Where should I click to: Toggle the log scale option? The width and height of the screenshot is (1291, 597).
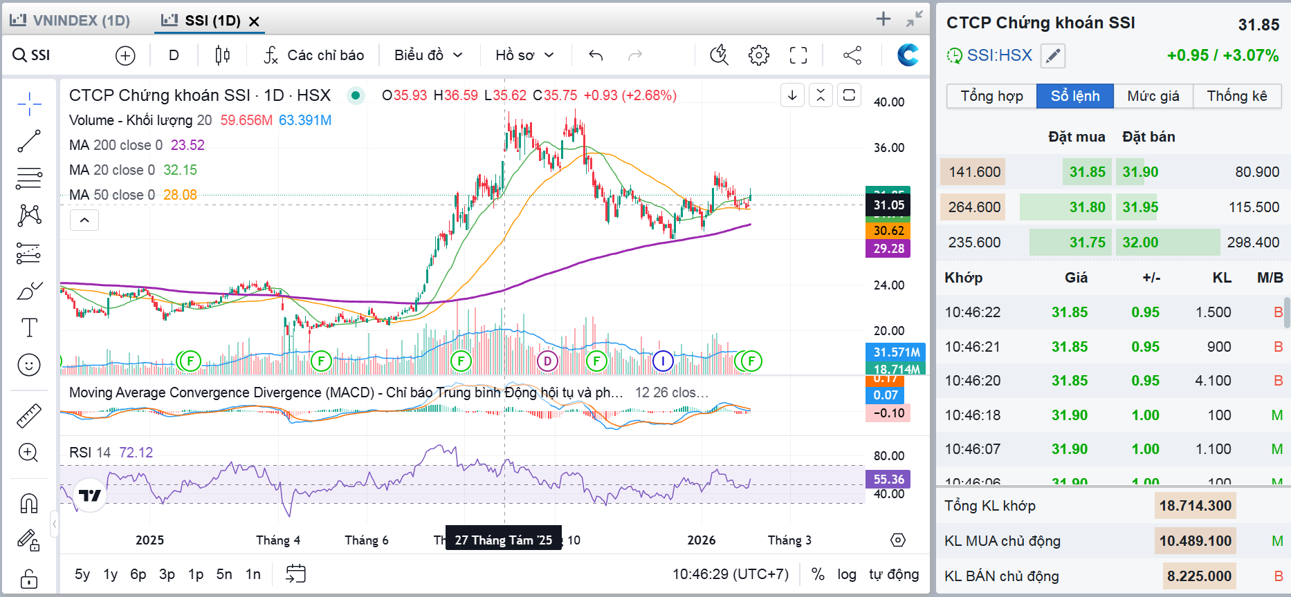point(846,574)
